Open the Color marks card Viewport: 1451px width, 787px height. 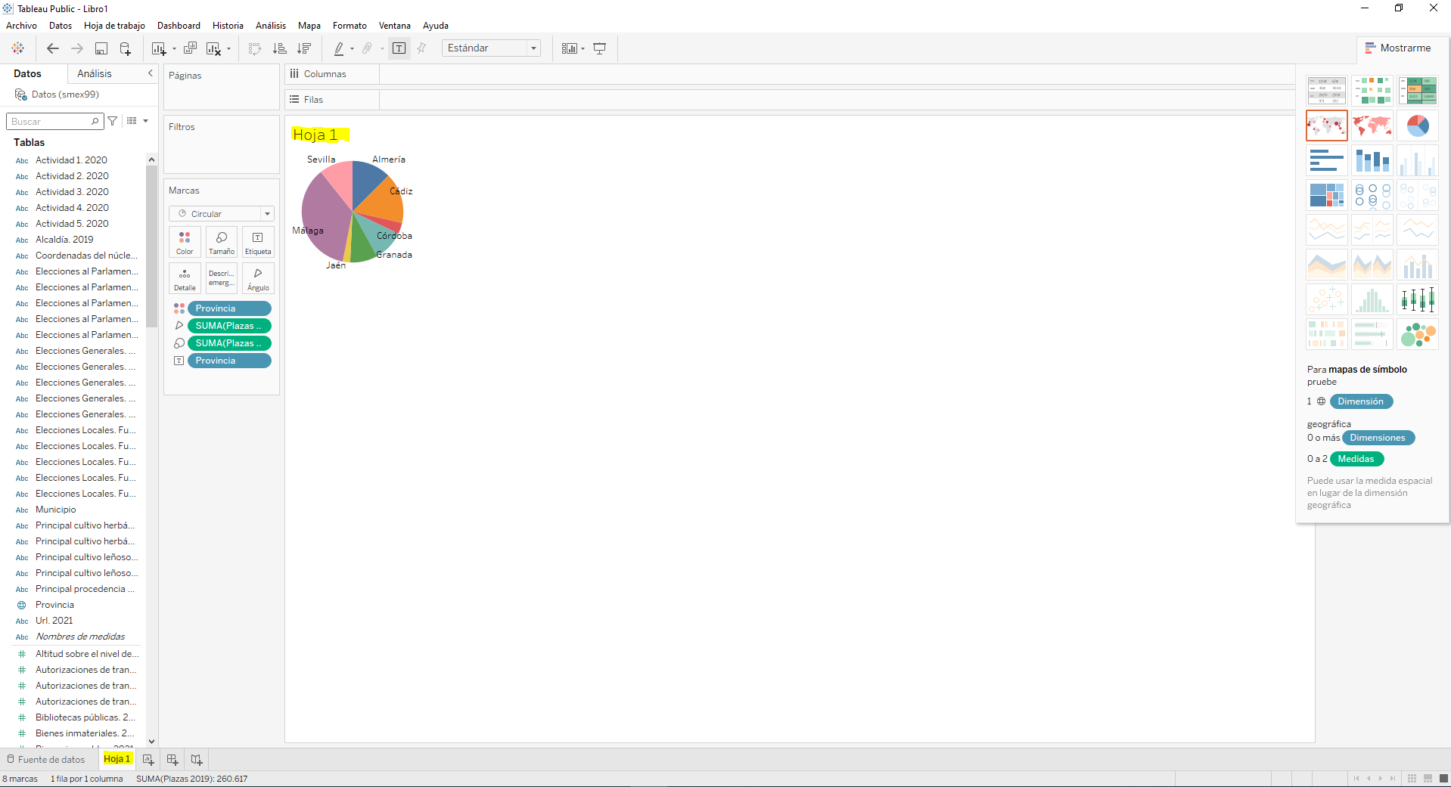coord(185,242)
